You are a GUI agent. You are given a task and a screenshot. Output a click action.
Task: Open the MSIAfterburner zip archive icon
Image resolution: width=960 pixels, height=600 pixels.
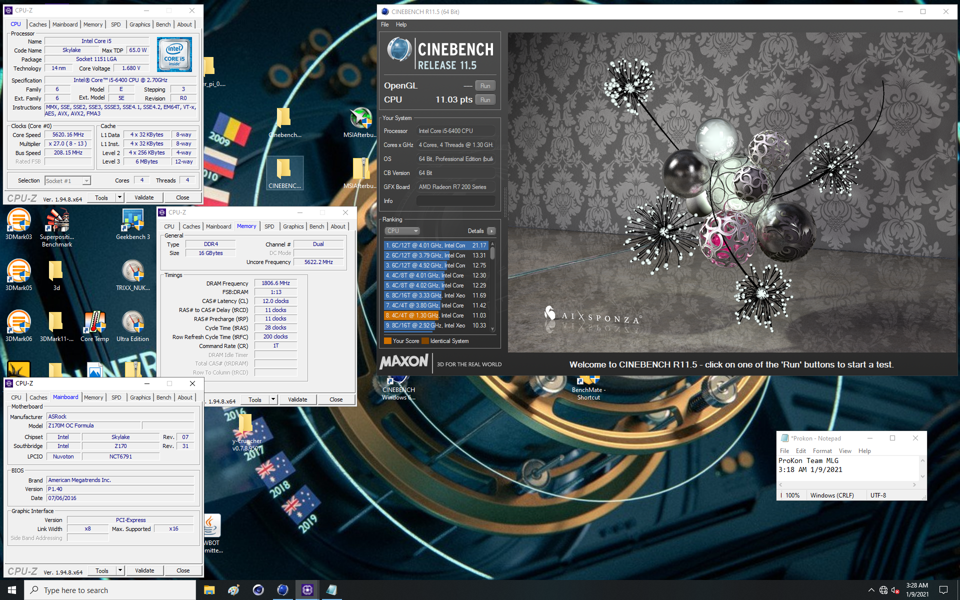coord(360,173)
